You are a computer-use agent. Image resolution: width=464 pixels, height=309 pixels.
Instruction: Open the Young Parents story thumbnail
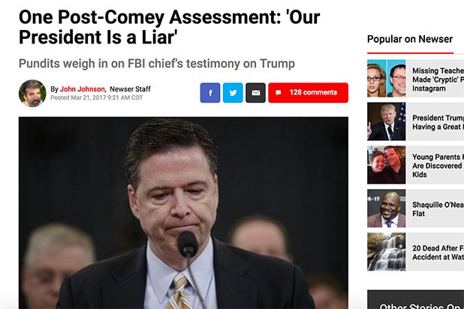pos(387,165)
